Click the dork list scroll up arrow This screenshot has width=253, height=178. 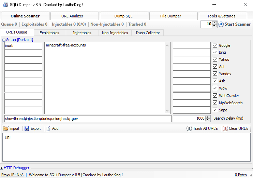(x=167, y=45)
